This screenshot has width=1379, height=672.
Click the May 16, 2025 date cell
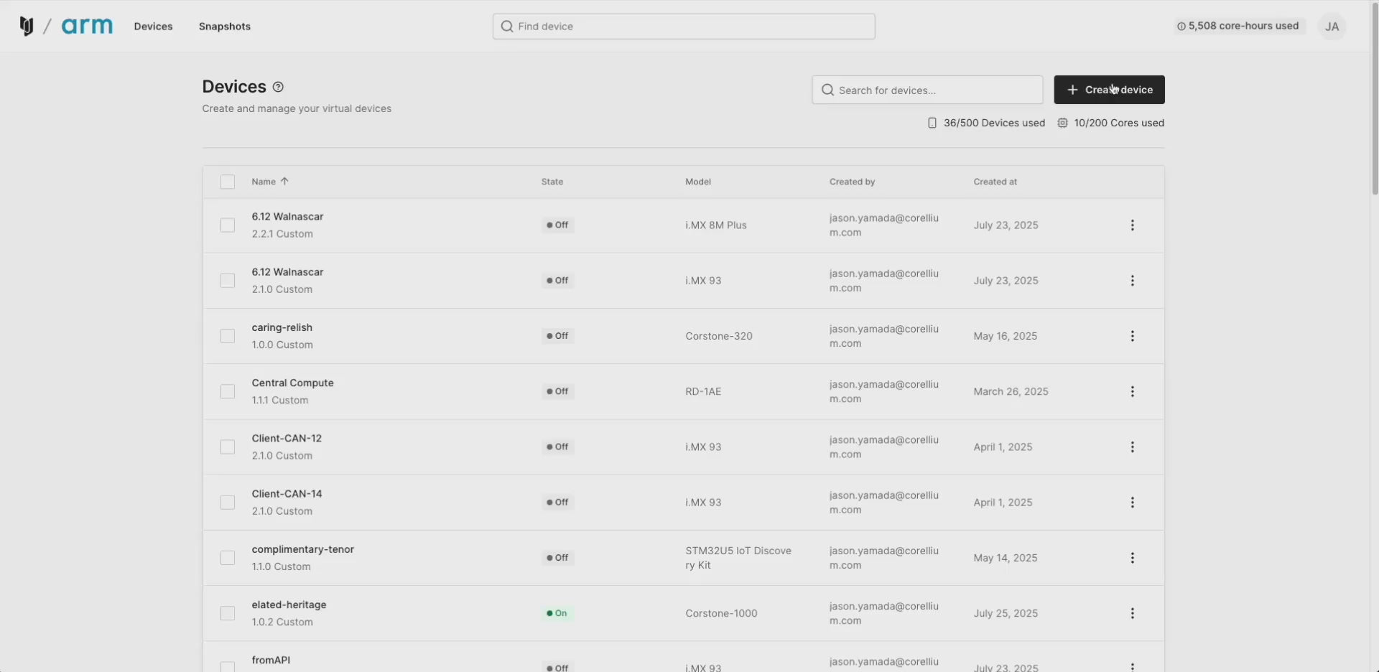[1006, 336]
